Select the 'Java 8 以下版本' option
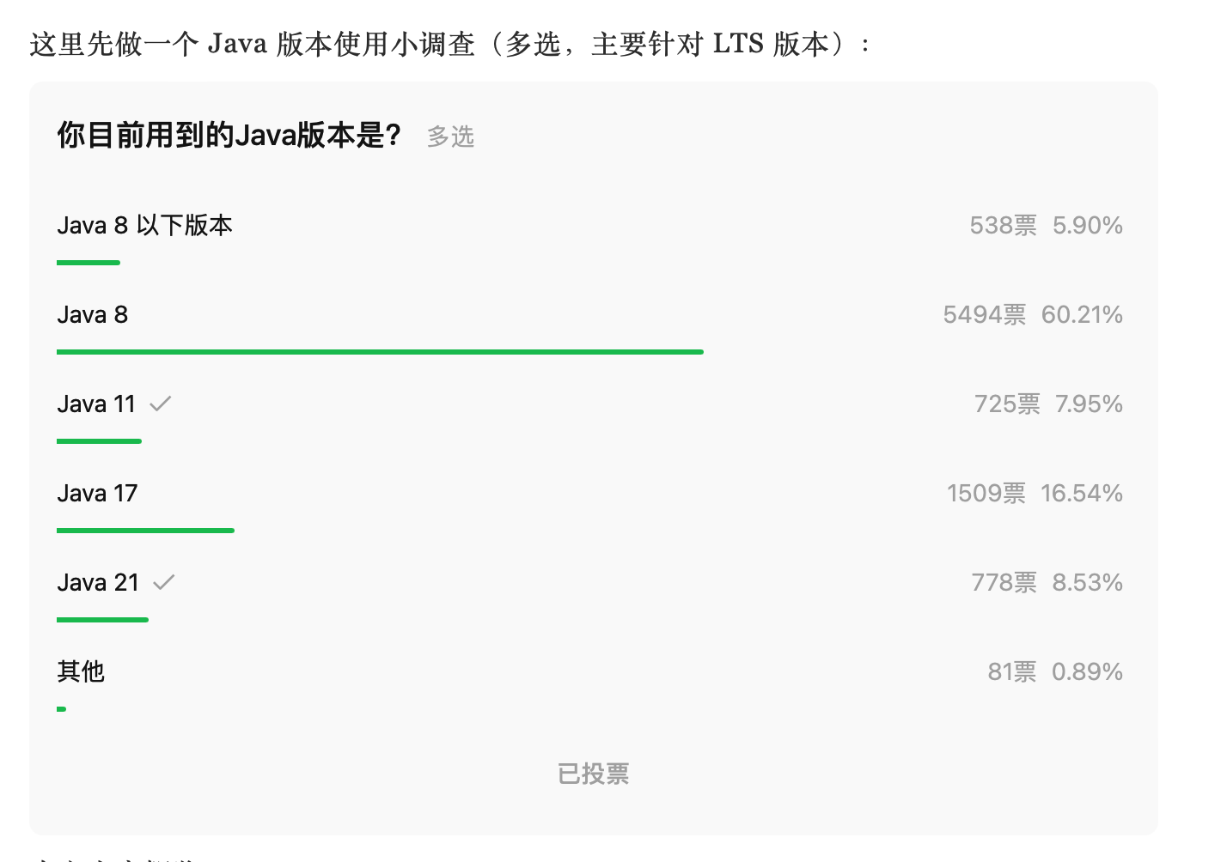The height and width of the screenshot is (862, 1227). point(144,225)
